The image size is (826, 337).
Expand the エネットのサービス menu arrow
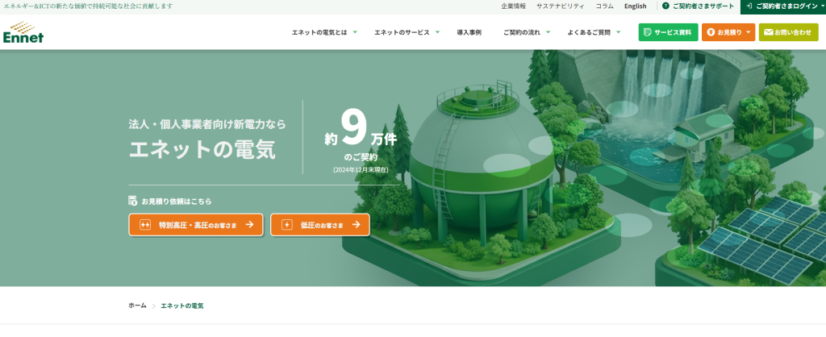tap(437, 32)
